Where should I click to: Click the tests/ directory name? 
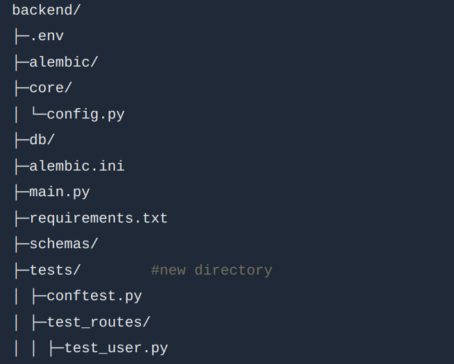click(55, 270)
